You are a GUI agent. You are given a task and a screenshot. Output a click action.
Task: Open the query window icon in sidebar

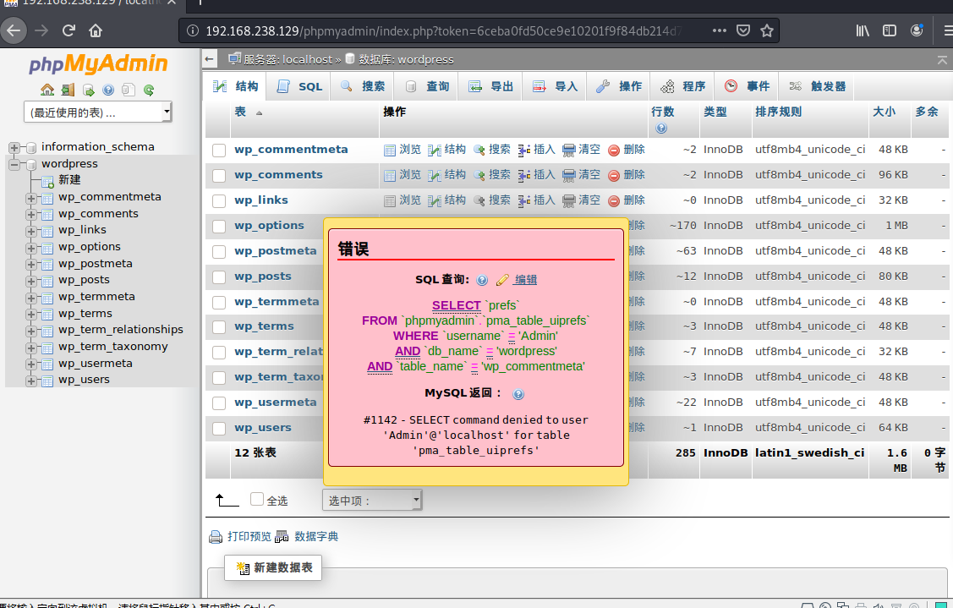point(89,90)
